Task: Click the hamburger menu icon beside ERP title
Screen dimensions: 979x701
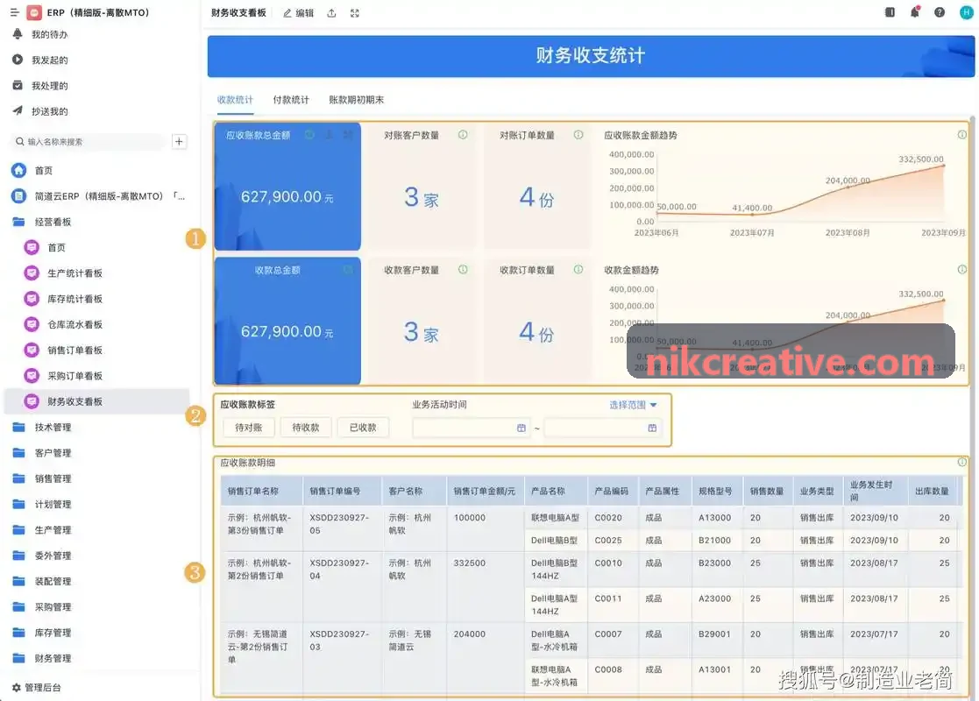Action: pyautogui.click(x=14, y=12)
